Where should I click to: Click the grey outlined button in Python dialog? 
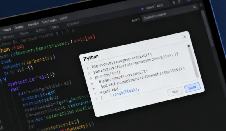[x=175, y=91]
